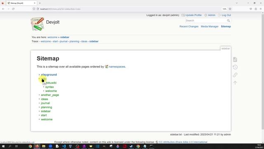This screenshot has width=264, height=149.
Task: Open Old revisions clock icon
Action: pyautogui.click(x=235, y=67)
